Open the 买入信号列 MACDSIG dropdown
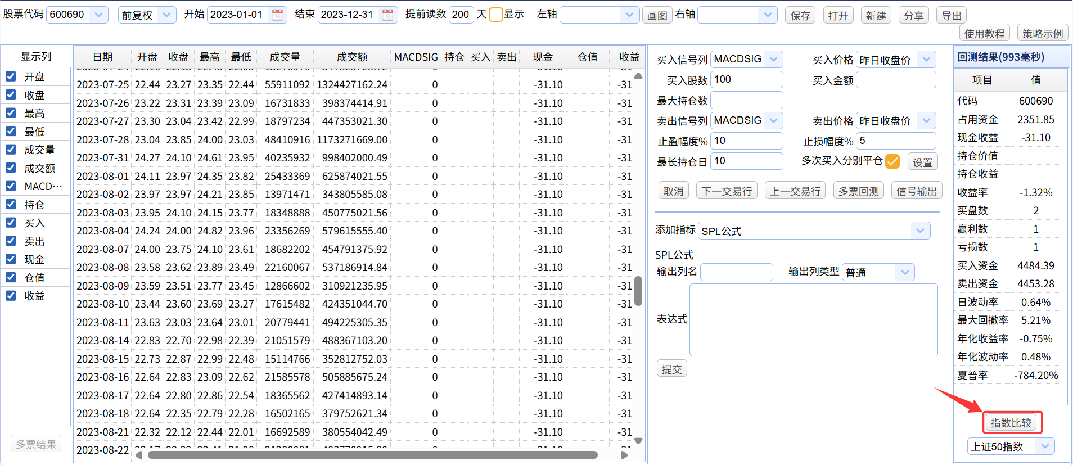This screenshot has width=1073, height=465. [x=774, y=59]
